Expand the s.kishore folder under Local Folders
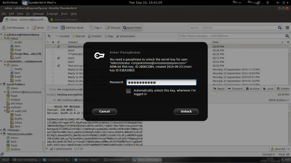 point(5,92)
